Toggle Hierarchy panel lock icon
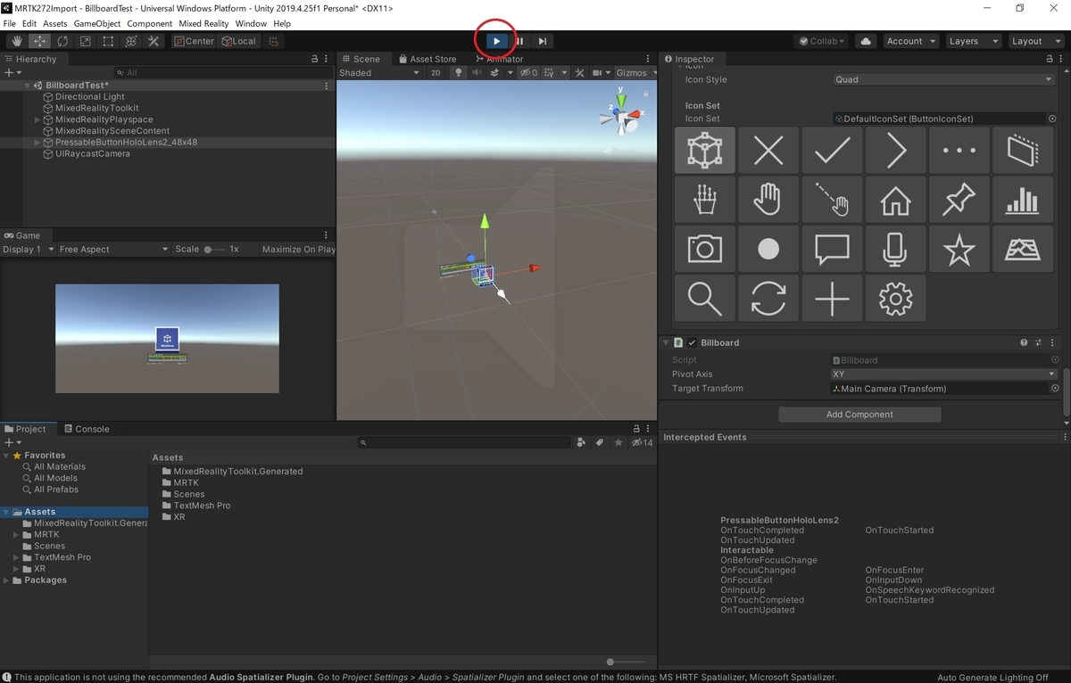Viewport: 1071px width, 683px height. tap(314, 59)
